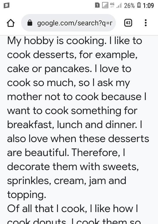The height and width of the screenshot is (224, 158).
Task: Click the google.com/search address bar
Action: click(68, 23)
